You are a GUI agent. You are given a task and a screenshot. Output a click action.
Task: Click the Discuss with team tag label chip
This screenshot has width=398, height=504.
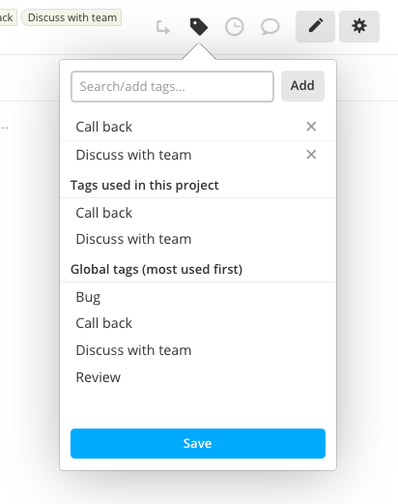tap(71, 17)
